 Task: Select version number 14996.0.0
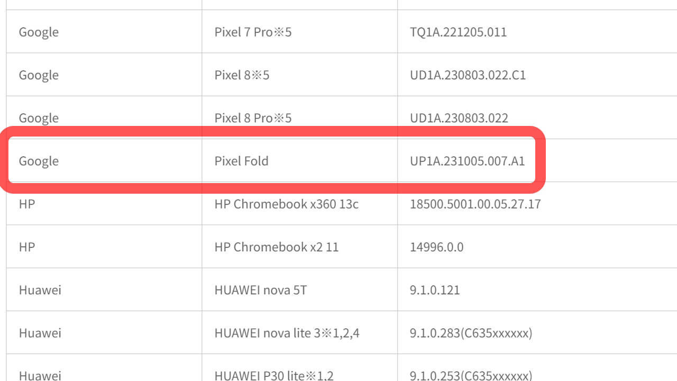pyautogui.click(x=436, y=247)
